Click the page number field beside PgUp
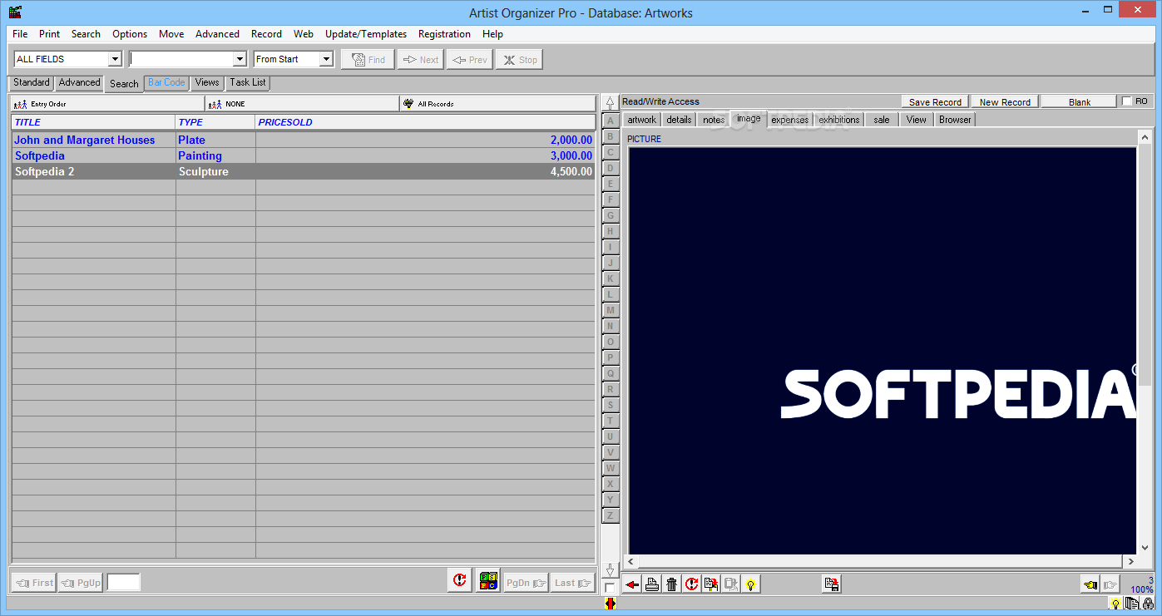 tap(123, 583)
